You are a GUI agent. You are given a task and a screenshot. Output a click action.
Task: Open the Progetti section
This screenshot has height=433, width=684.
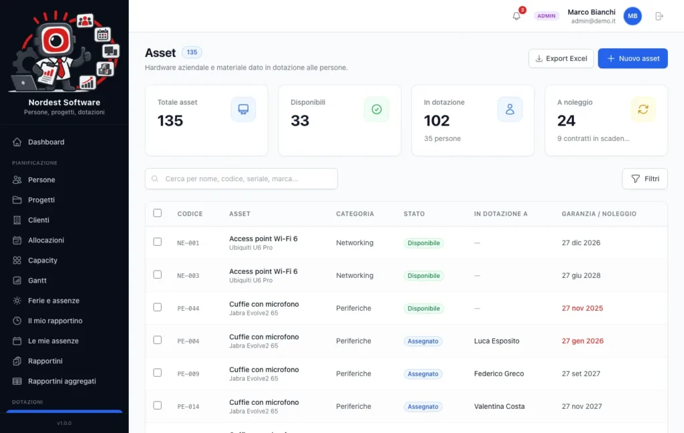click(64, 200)
